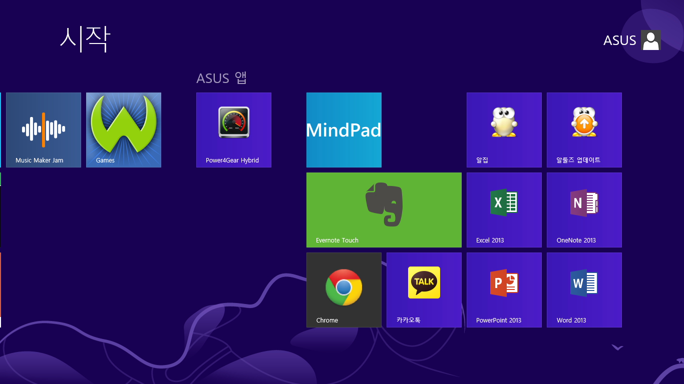This screenshot has height=384, width=684.
Task: Open Google Chrome tile
Action: point(344,290)
